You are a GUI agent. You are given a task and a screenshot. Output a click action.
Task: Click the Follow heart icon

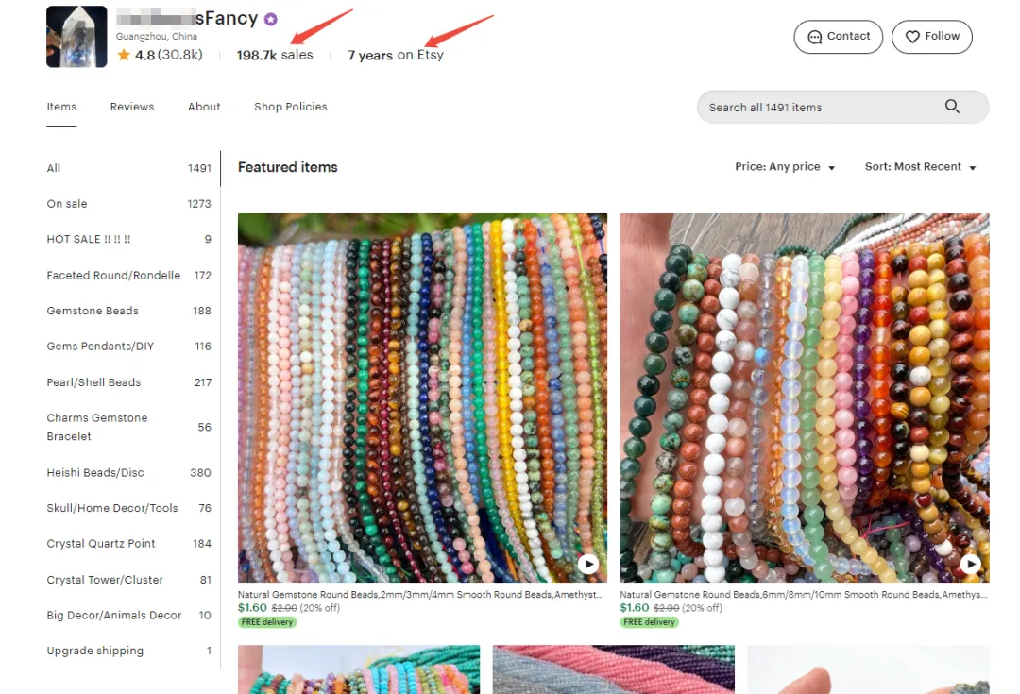(x=912, y=37)
